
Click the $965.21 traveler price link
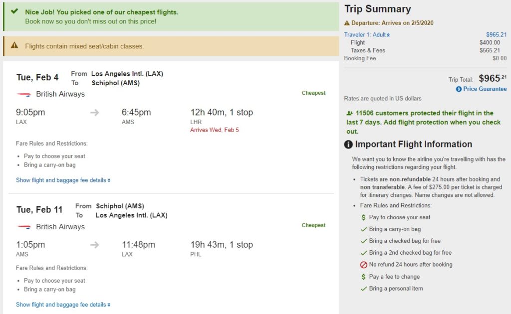tap(496, 35)
